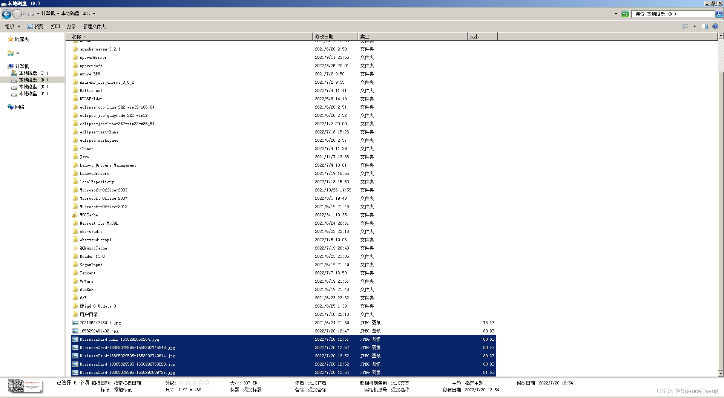Viewport: 724px width, 398px height.
Task: Click 指定拍摄日期 to set date taken
Action: pos(127,383)
